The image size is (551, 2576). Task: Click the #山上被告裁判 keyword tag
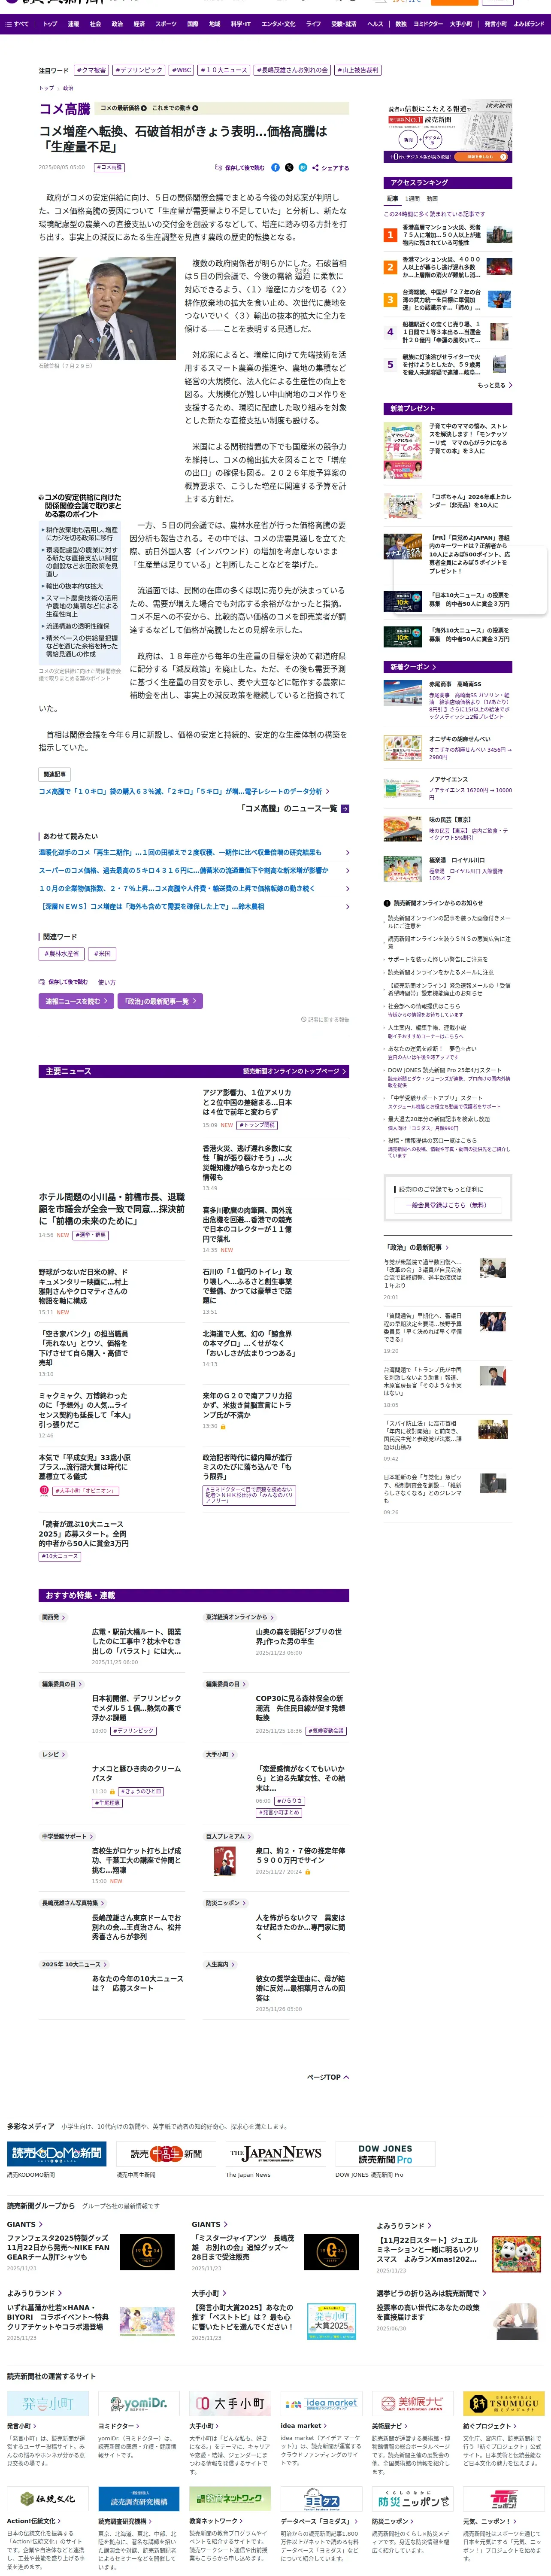(x=357, y=71)
